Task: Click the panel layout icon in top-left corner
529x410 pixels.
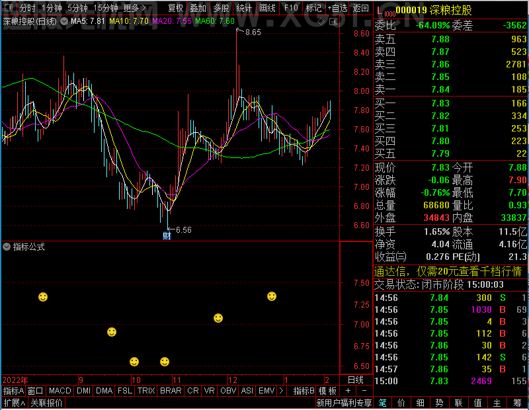Action: pyautogui.click(x=9, y=7)
